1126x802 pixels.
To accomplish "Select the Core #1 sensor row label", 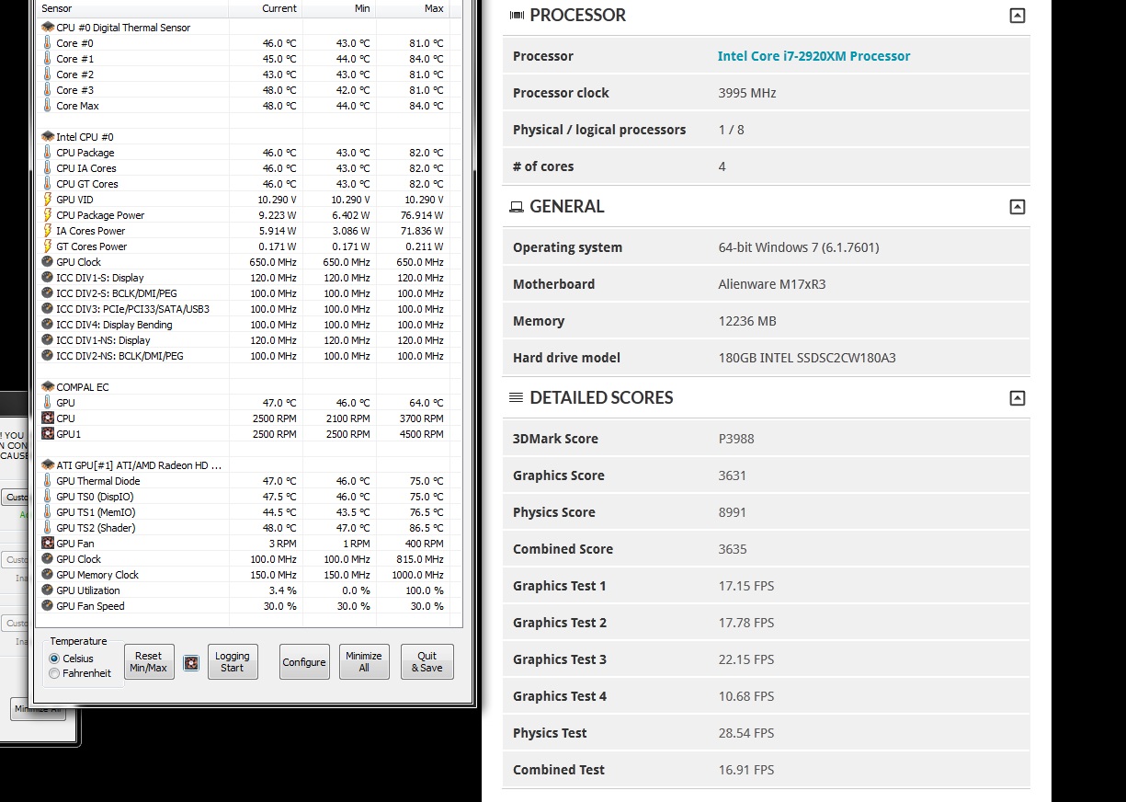I will click(74, 59).
